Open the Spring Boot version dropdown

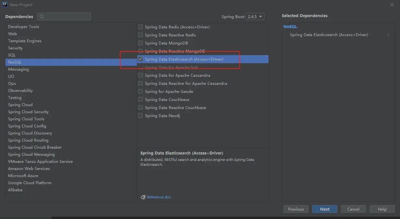pos(255,17)
